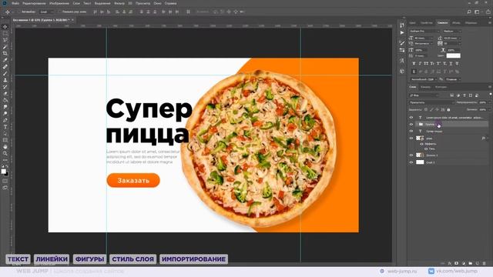Select the Eyedropper tool

(x=5, y=60)
